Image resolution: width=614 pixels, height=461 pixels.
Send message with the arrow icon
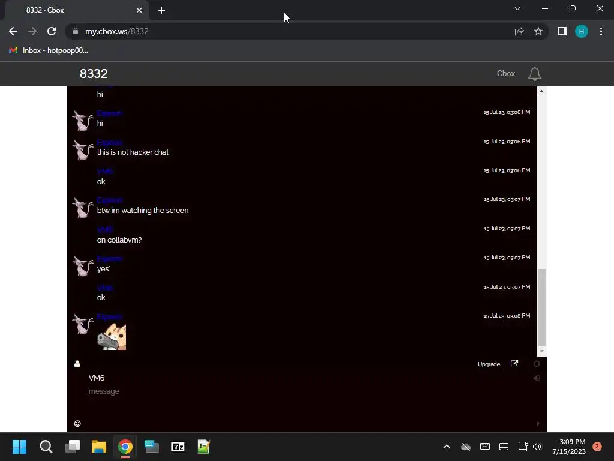pyautogui.click(x=538, y=423)
